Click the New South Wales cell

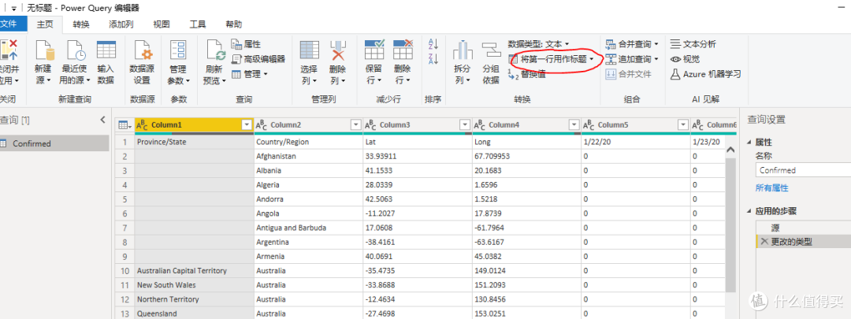click(195, 285)
